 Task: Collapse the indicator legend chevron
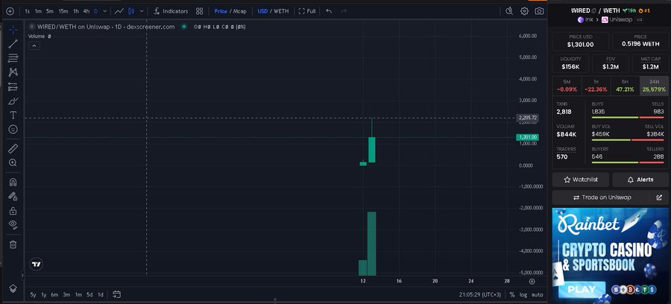34,45
